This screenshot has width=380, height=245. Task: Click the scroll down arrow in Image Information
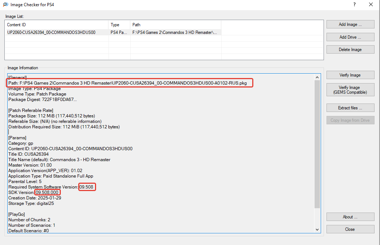point(317,229)
